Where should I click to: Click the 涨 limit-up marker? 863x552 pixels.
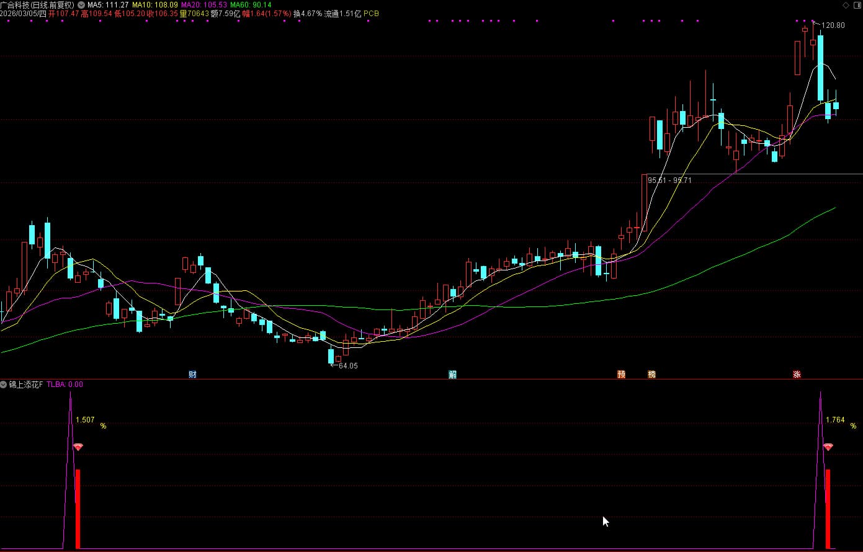pos(797,375)
